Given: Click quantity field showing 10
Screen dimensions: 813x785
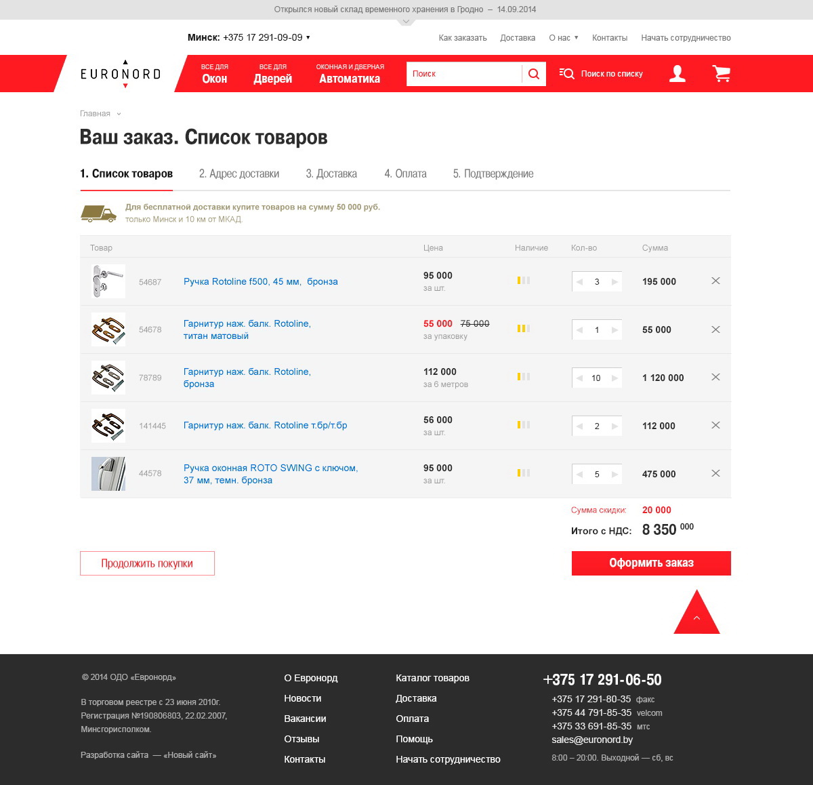Looking at the screenshot, I should [x=596, y=378].
